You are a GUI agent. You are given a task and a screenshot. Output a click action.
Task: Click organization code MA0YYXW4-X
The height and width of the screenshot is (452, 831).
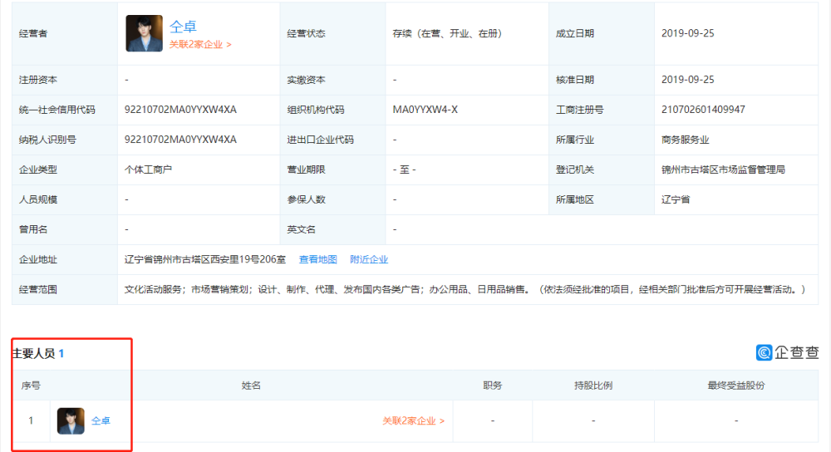tap(425, 110)
